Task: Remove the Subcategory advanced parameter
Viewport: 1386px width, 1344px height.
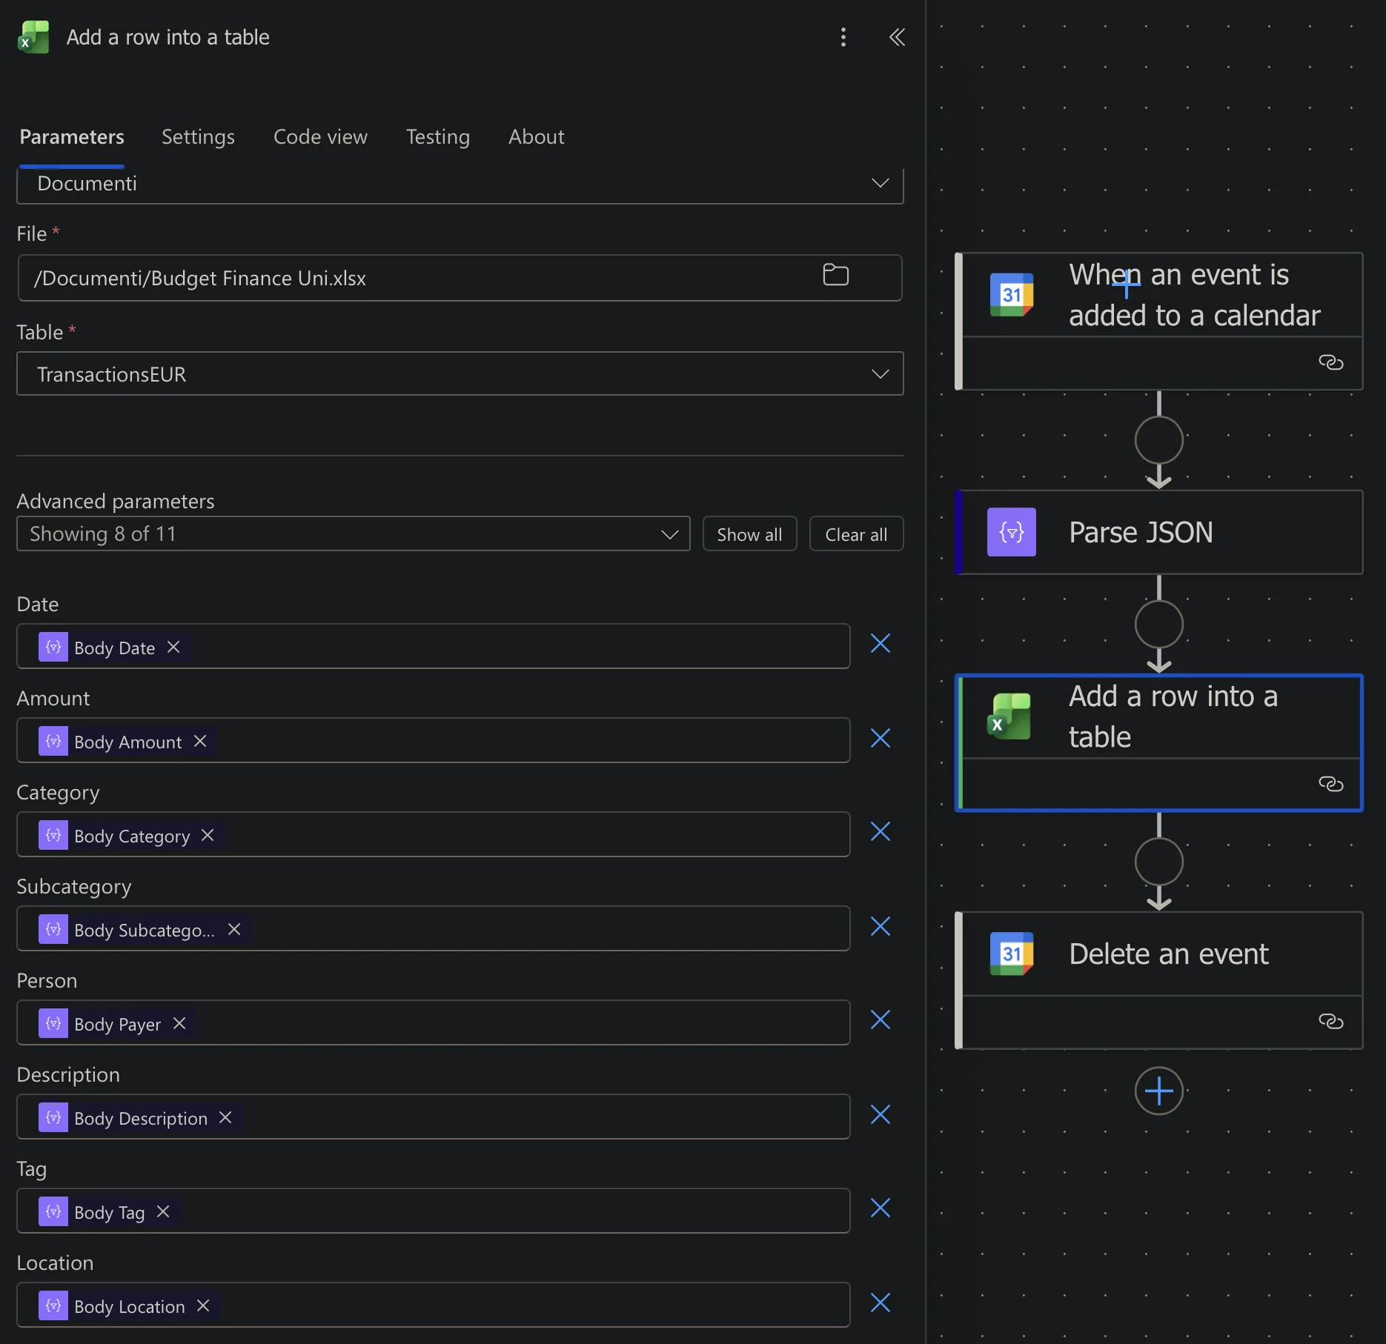Action: (880, 926)
